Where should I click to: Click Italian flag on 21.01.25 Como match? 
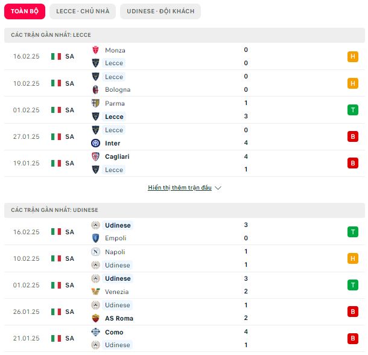(56, 338)
